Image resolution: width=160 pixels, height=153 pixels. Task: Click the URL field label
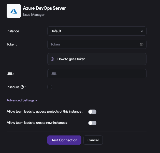click(x=10, y=74)
